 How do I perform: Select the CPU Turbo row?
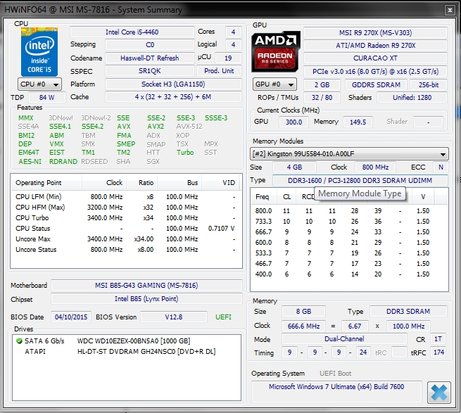pos(125,218)
